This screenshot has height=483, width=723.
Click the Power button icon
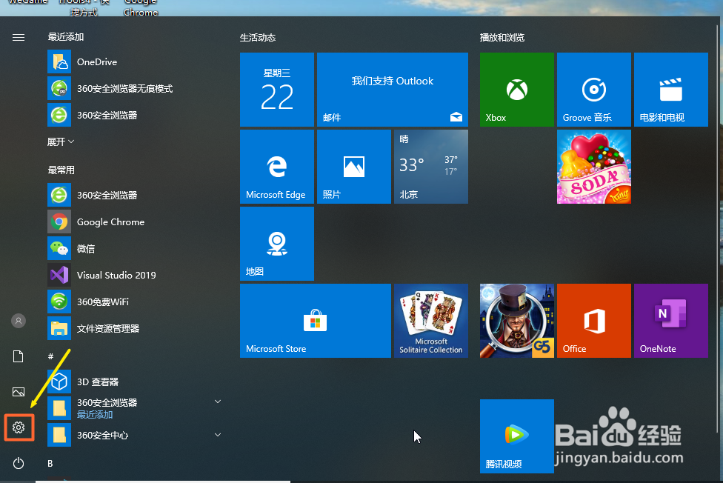19,463
